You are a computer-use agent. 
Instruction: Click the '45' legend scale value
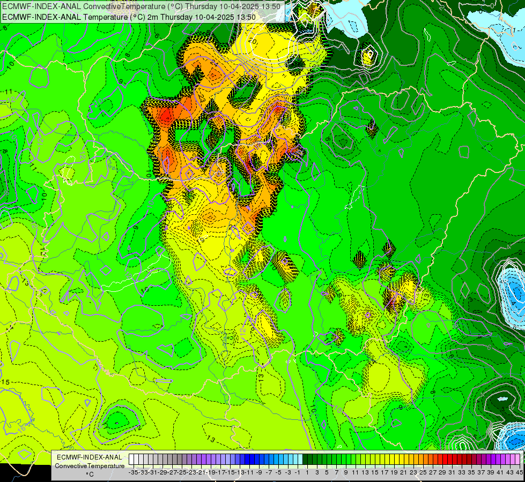[x=519, y=473]
